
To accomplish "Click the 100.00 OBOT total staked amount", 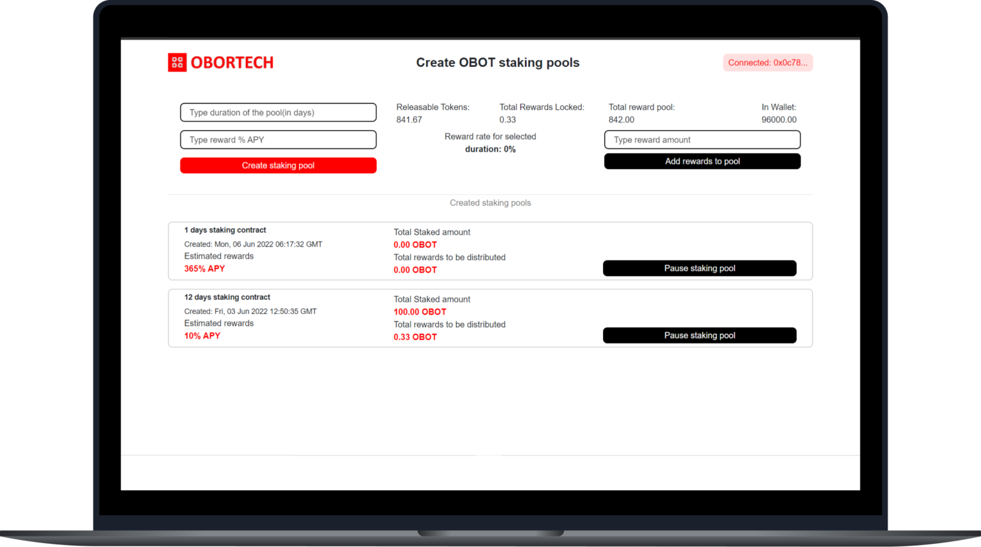I will tap(420, 311).
